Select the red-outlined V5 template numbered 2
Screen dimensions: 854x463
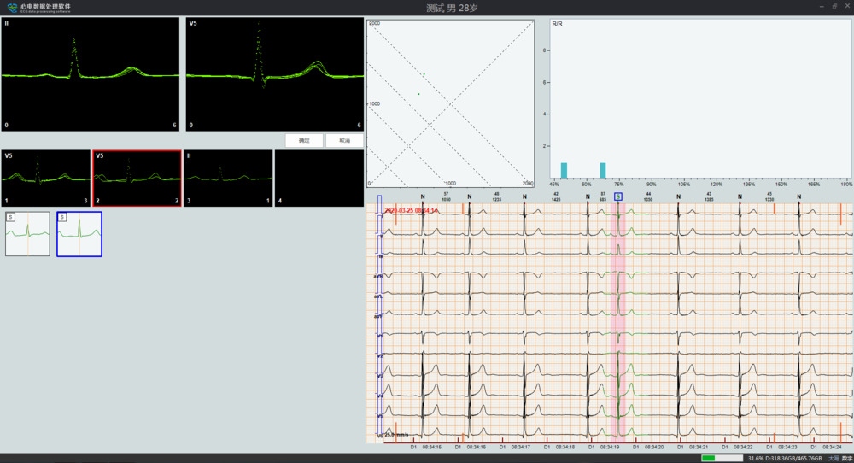(x=137, y=178)
